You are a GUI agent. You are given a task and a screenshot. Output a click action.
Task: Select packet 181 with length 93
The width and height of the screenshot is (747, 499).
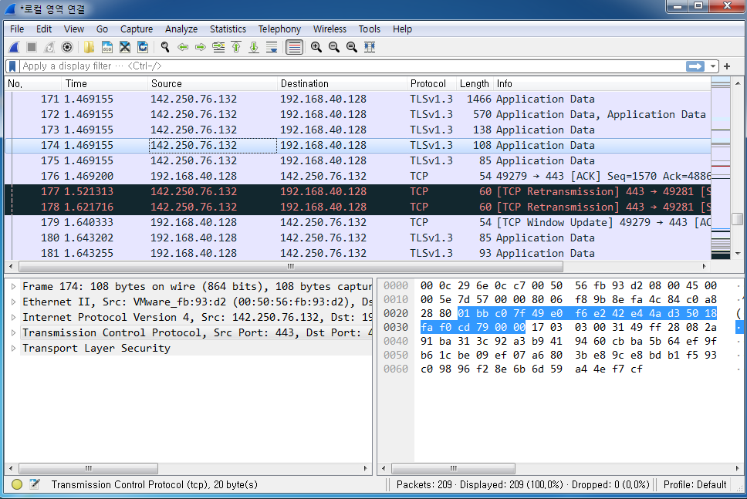(358, 253)
